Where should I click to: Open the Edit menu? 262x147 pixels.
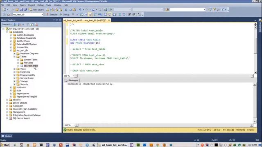click(x=8, y=5)
